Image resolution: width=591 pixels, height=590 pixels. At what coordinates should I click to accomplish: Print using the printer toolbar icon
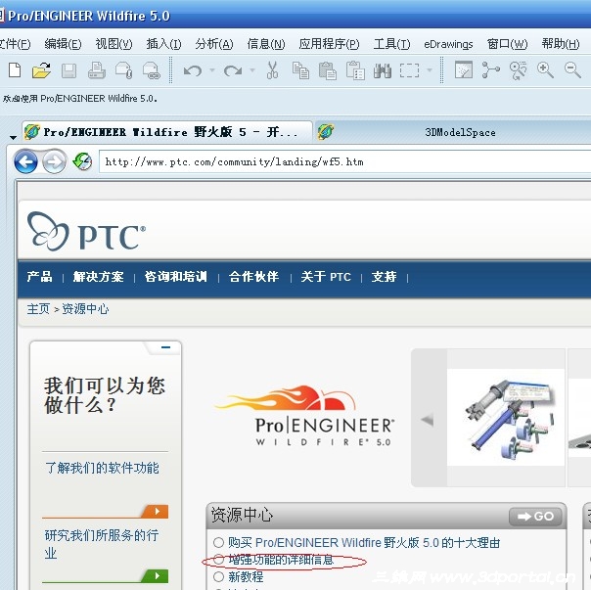coord(97,70)
